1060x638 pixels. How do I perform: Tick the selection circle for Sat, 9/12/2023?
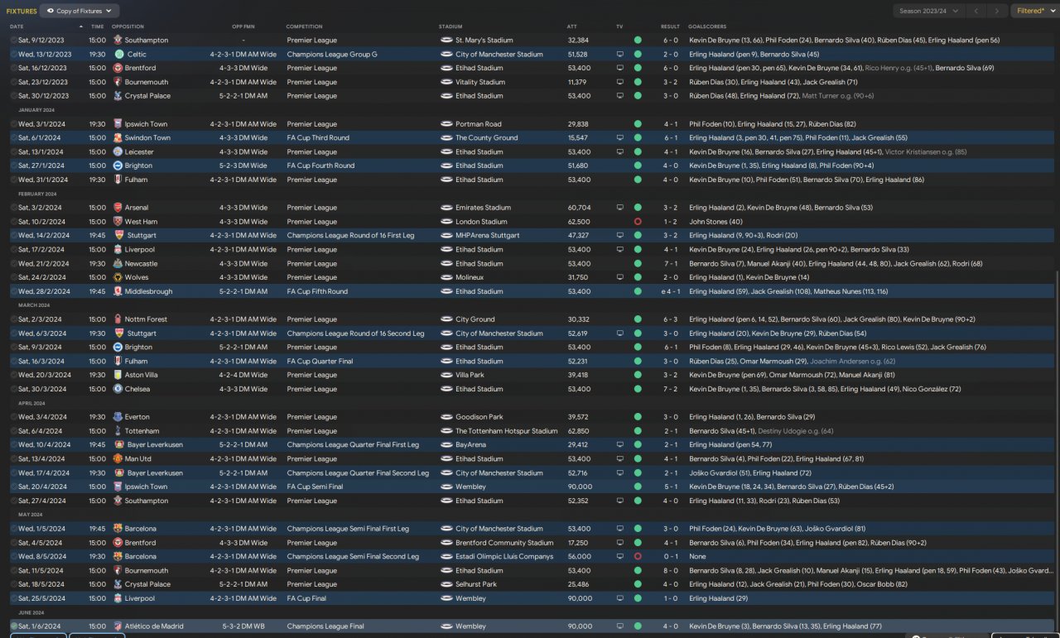coord(14,40)
